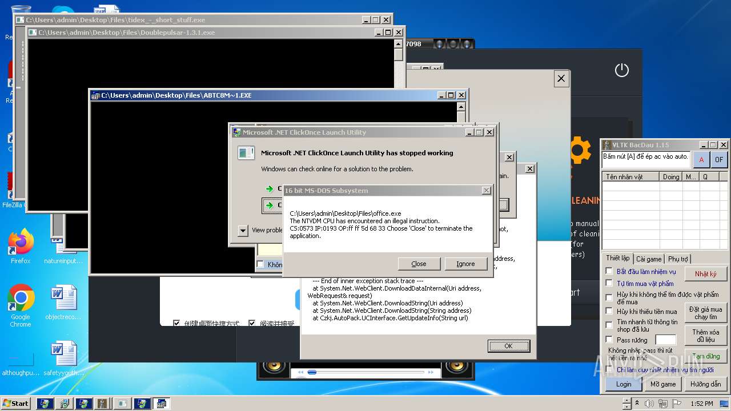Click Đặt giá mua chạy tìm button

(705, 313)
